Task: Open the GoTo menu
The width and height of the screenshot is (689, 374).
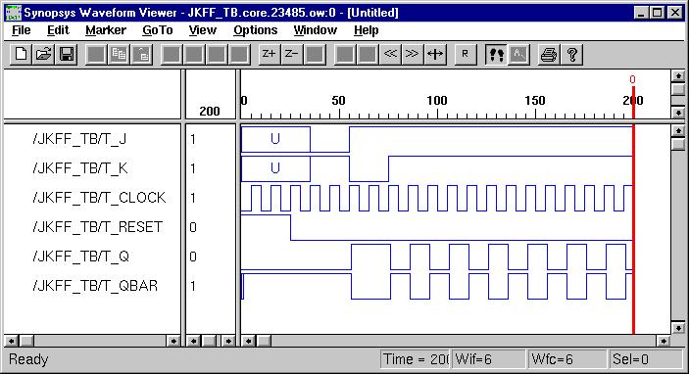Action: [158, 30]
